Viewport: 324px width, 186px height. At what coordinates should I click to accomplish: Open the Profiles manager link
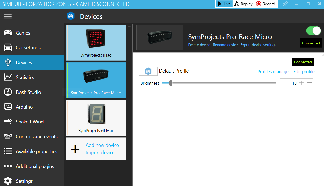274,72
